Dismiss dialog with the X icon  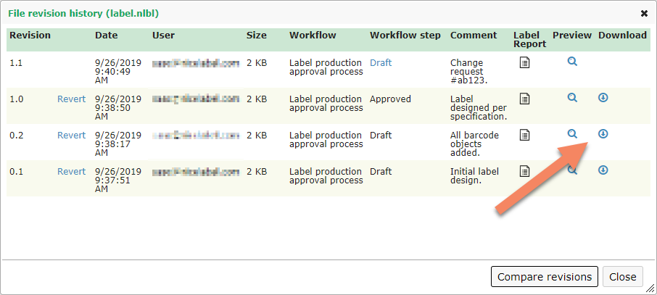coord(644,13)
